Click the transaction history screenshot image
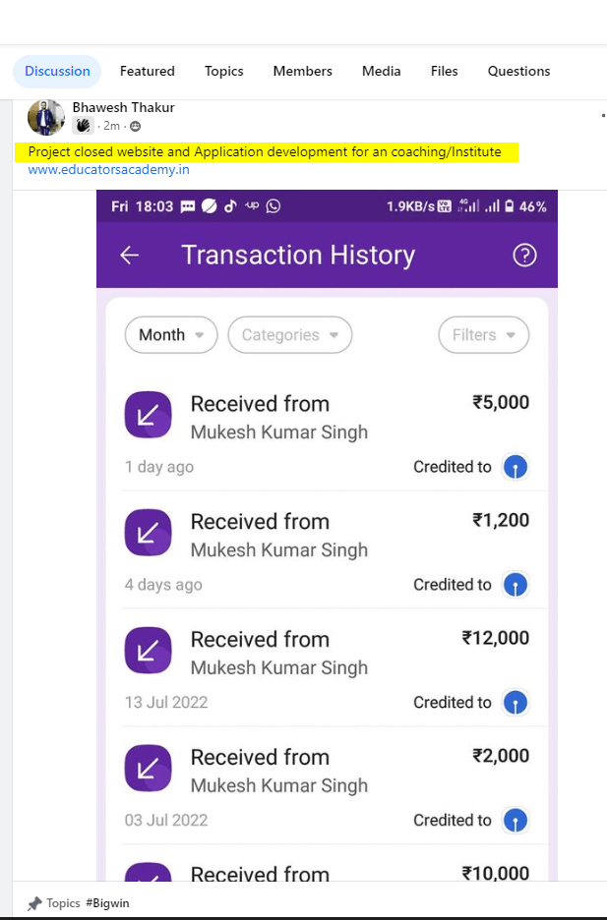Viewport: 607px width, 920px height. point(326,541)
